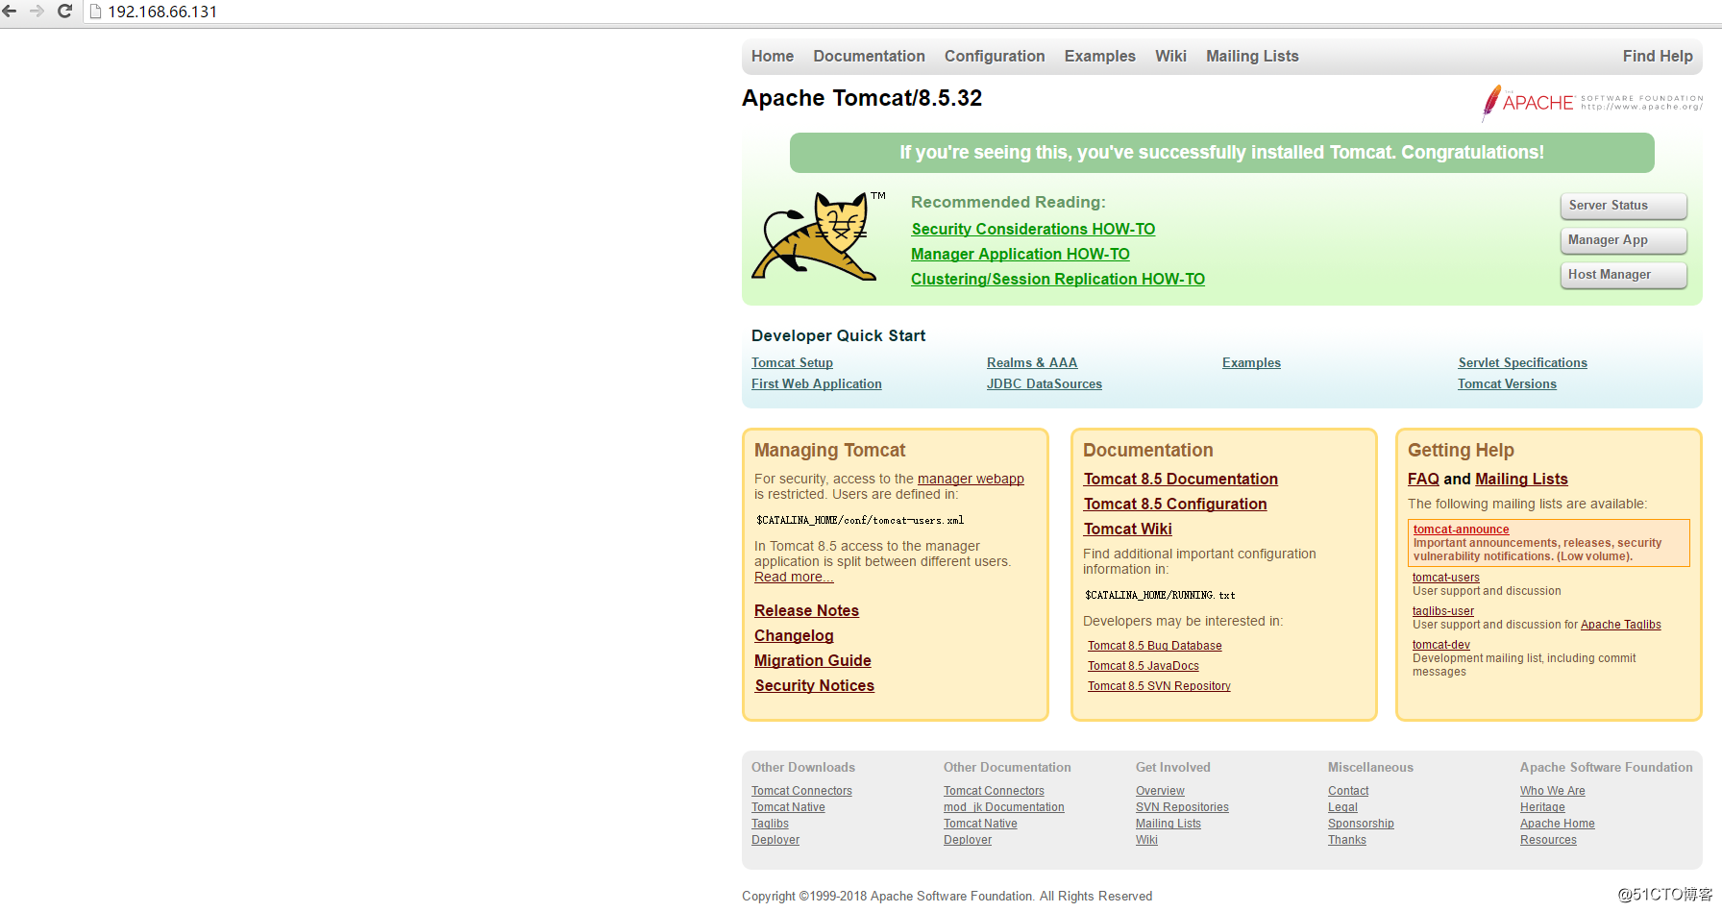Open the Release Notes link

[x=806, y=610]
